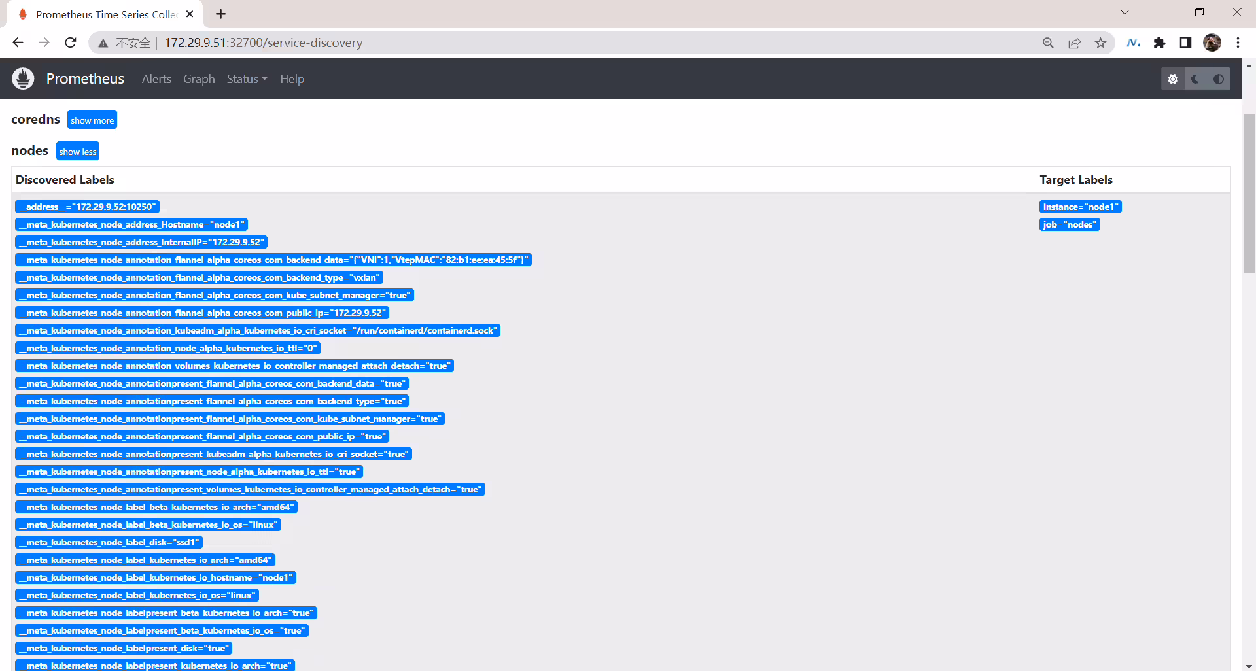Share this page via share icon
1256x671 pixels.
coord(1075,43)
